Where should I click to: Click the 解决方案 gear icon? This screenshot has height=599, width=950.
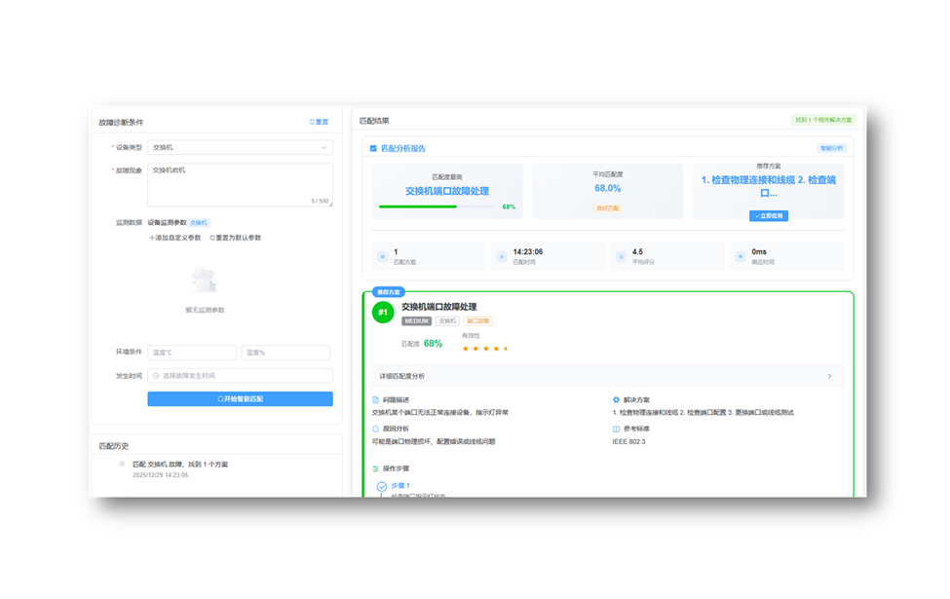(x=616, y=399)
